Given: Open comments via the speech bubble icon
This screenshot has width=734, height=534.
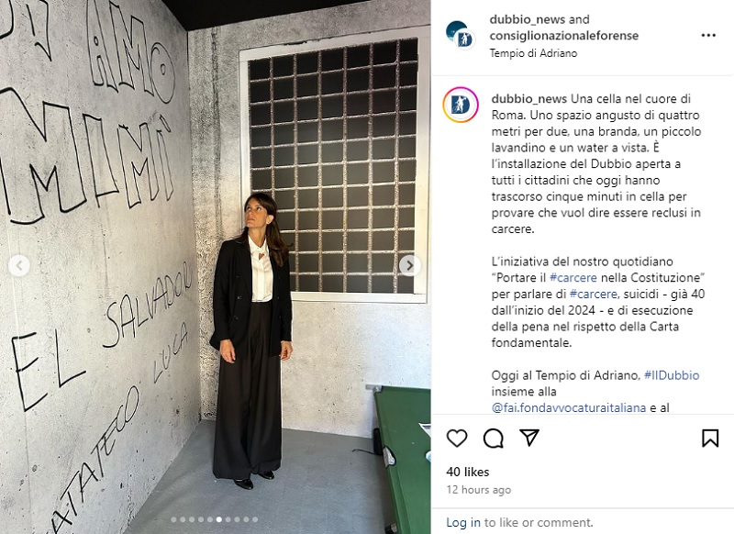Looking at the screenshot, I should (494, 439).
